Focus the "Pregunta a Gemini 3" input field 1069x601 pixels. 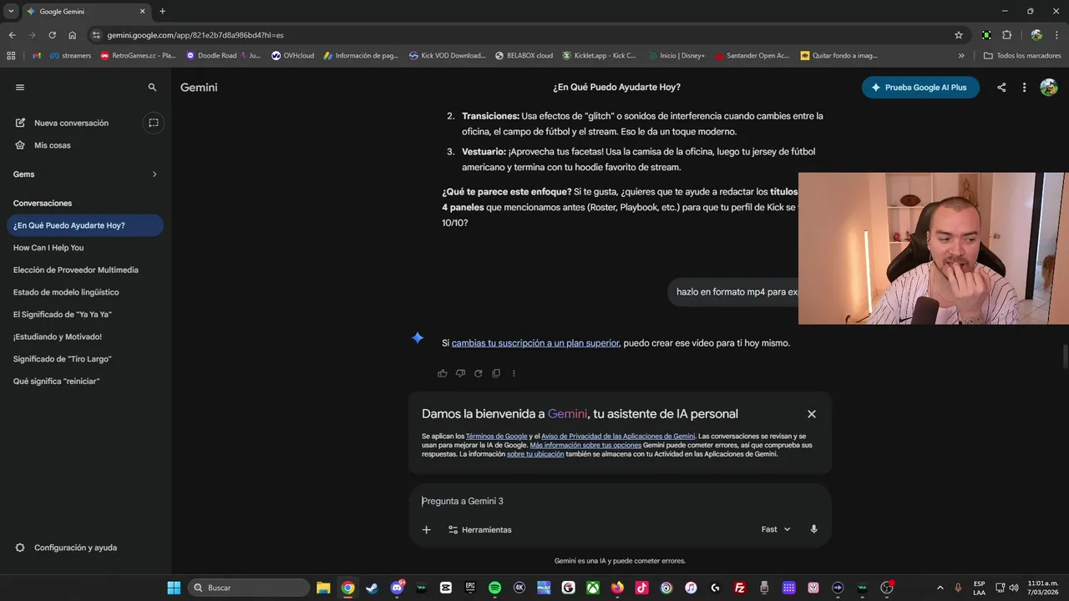tap(620, 501)
